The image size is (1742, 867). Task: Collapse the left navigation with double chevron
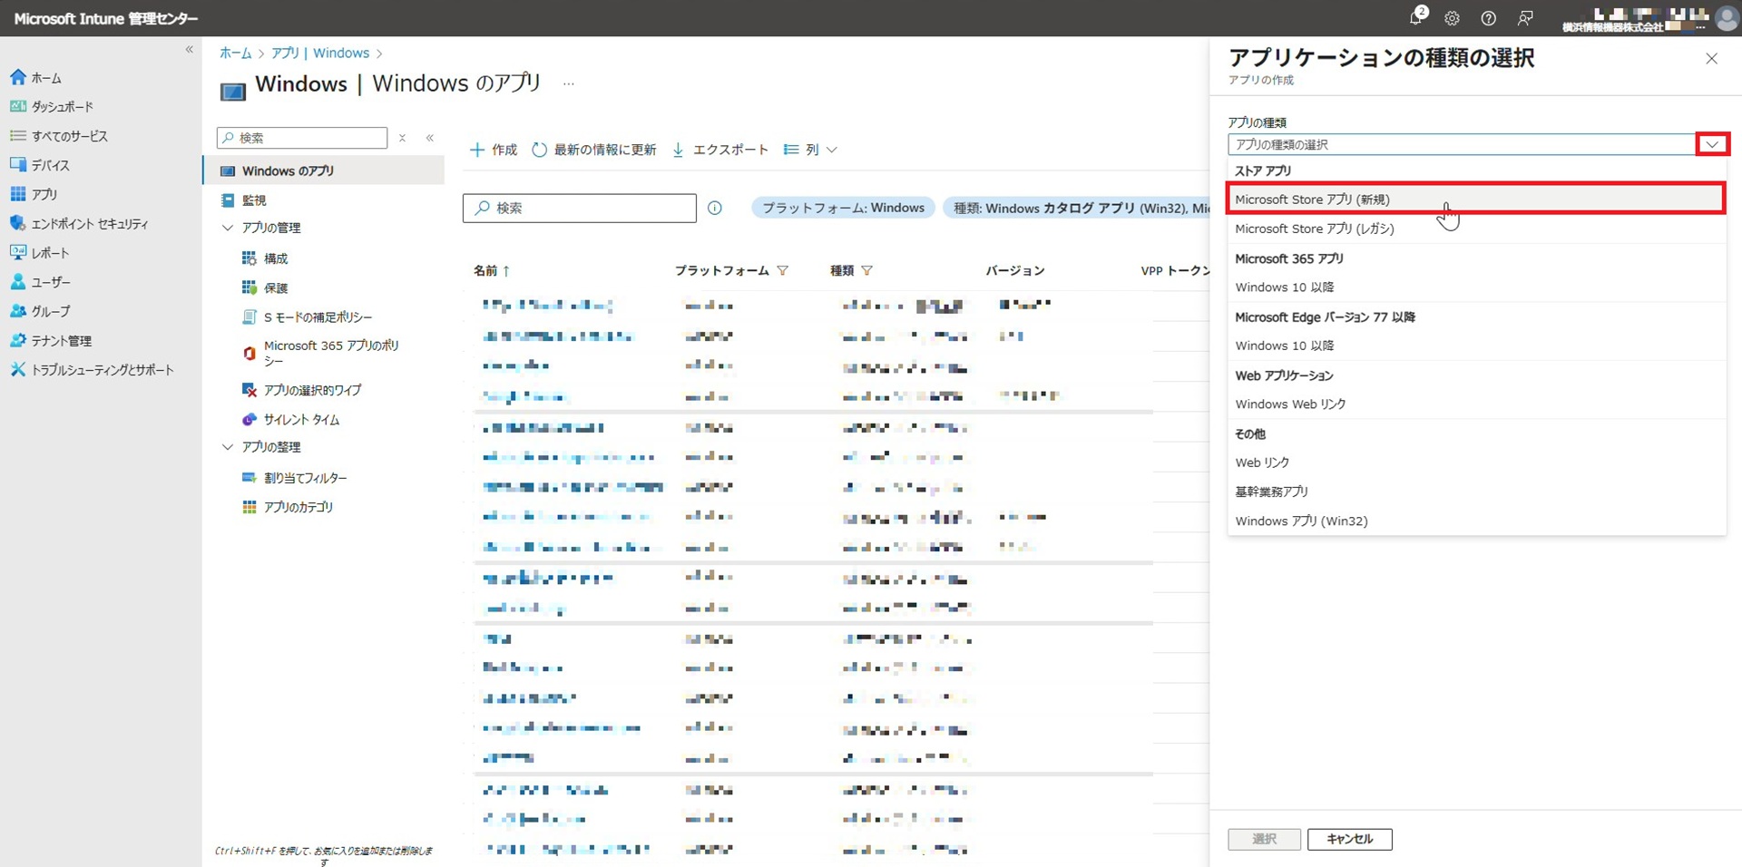coord(190,50)
